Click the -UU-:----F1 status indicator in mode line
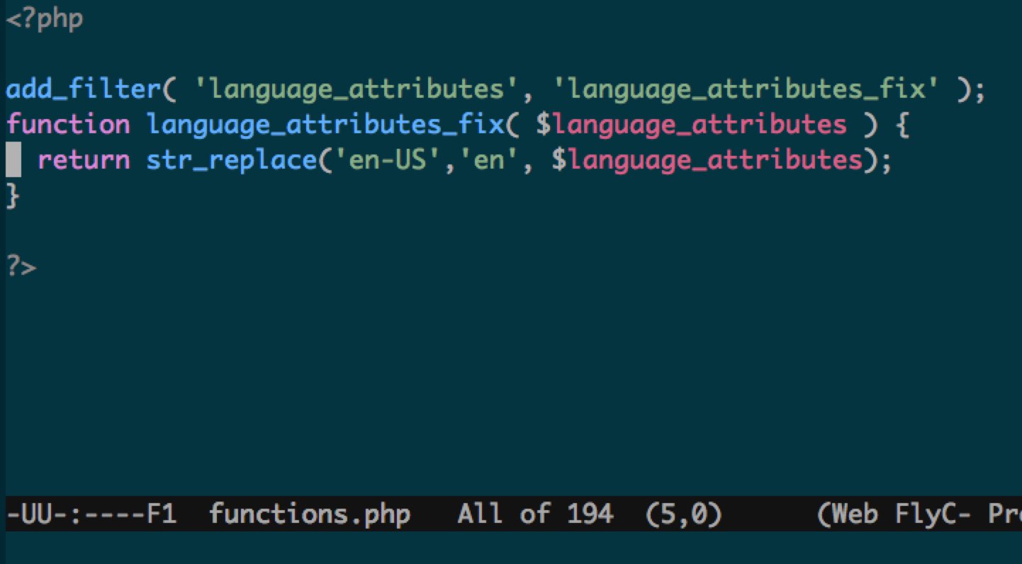 (91, 514)
